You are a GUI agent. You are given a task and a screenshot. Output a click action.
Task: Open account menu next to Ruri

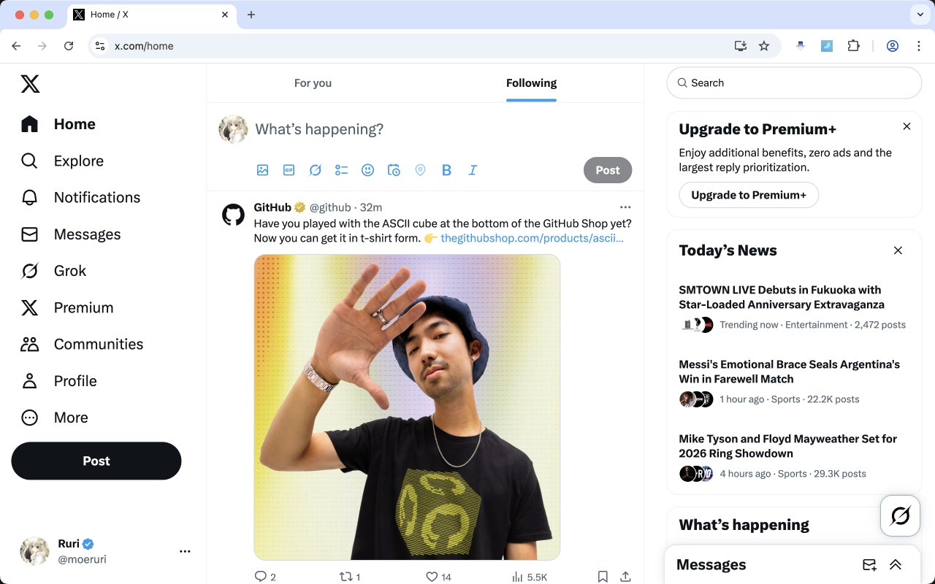tap(185, 551)
